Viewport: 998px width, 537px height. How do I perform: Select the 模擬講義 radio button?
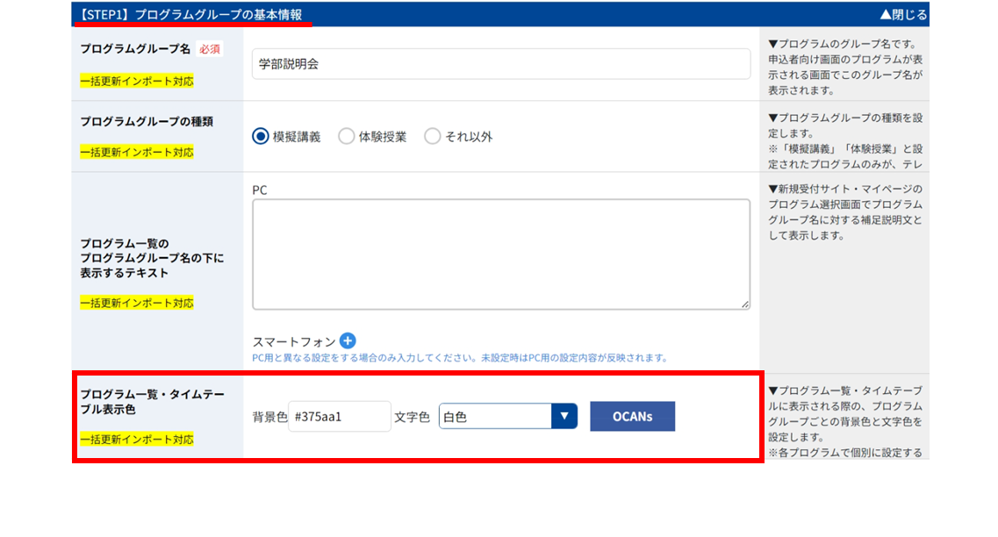[x=261, y=136]
